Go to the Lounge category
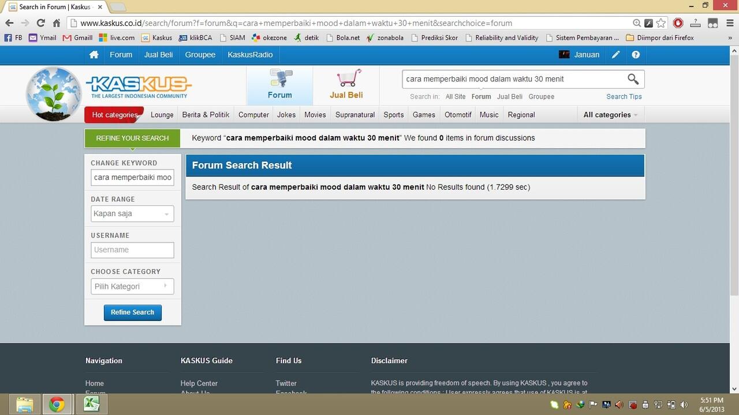Image resolution: width=739 pixels, height=415 pixels. 162,115
